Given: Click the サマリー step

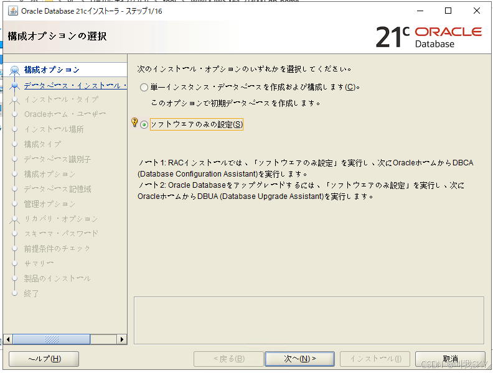Looking at the screenshot, I should tap(39, 264).
